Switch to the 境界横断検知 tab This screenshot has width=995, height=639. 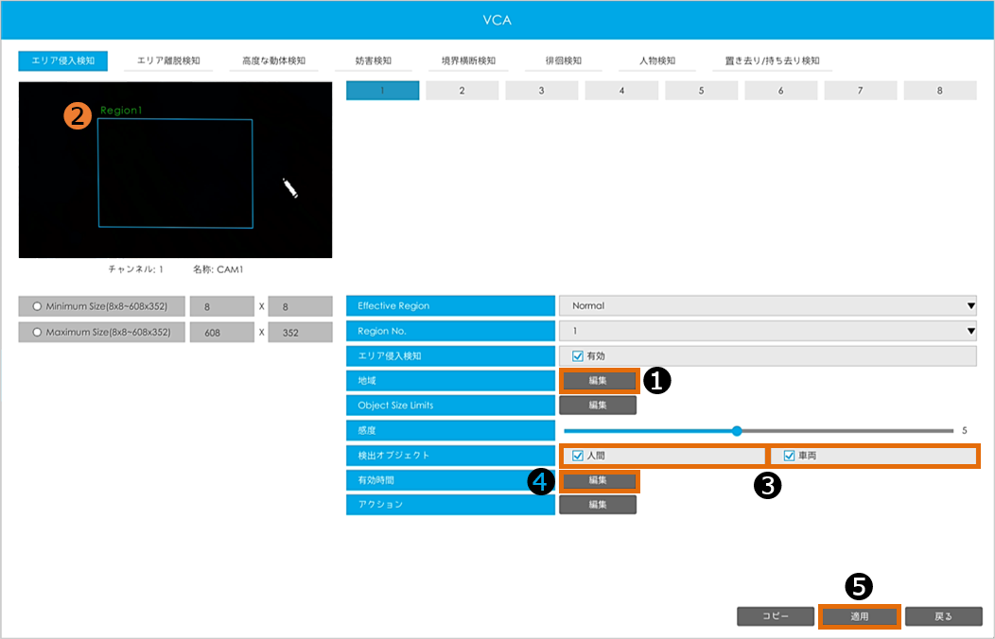click(x=468, y=61)
